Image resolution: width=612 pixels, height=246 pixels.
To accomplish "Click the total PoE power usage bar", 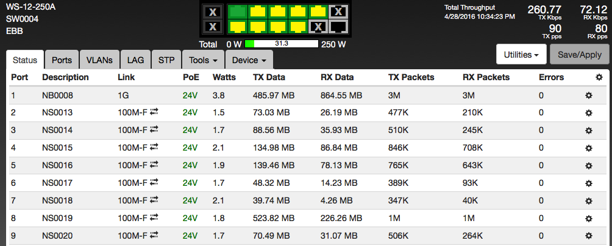I will click(281, 44).
